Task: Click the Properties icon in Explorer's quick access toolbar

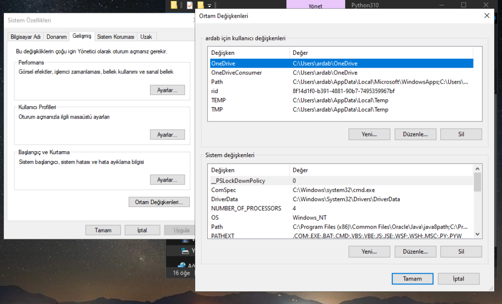Action: (190, 5)
